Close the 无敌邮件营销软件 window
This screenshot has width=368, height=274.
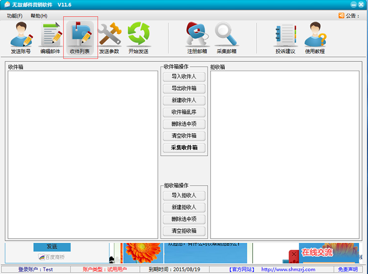pos(361,4)
